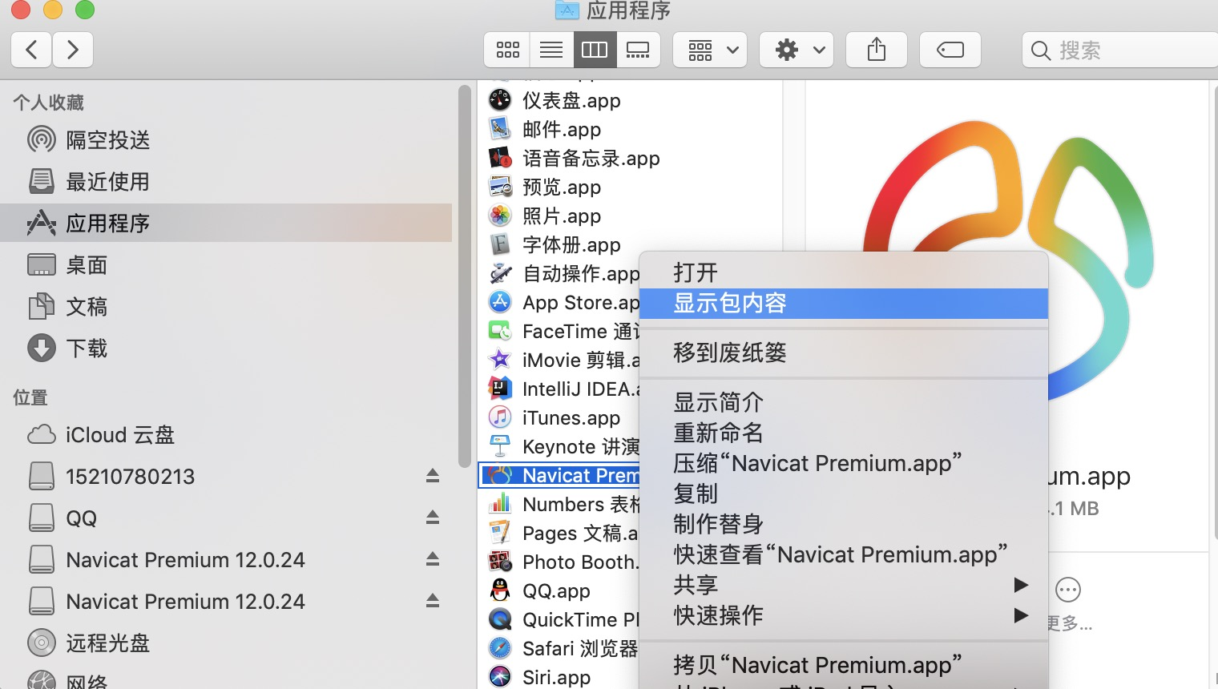The height and width of the screenshot is (689, 1218).
Task: Open the group-by arrangement dropdown
Action: [x=710, y=50]
